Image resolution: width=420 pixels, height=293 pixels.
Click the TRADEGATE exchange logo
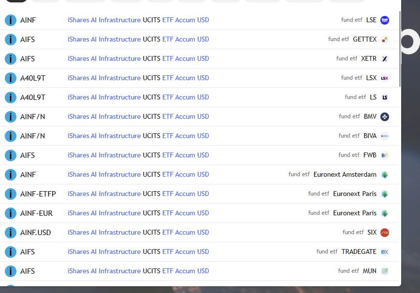coord(385,252)
